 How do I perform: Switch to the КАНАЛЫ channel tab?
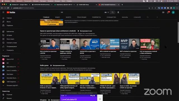pyautogui.click(x=125, y=17)
